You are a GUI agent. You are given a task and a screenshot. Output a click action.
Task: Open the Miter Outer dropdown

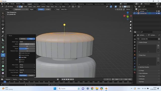coord(27,65)
